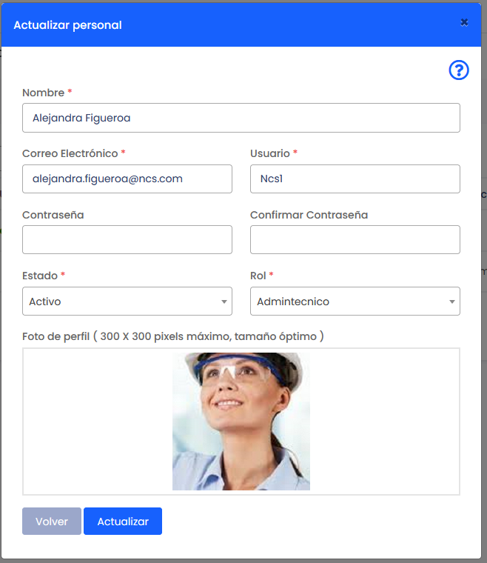Image resolution: width=487 pixels, height=563 pixels.
Task: Open the Rol dropdown showing Admintecnico
Action: tap(355, 302)
